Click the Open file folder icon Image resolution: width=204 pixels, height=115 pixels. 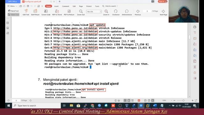(21, 6)
